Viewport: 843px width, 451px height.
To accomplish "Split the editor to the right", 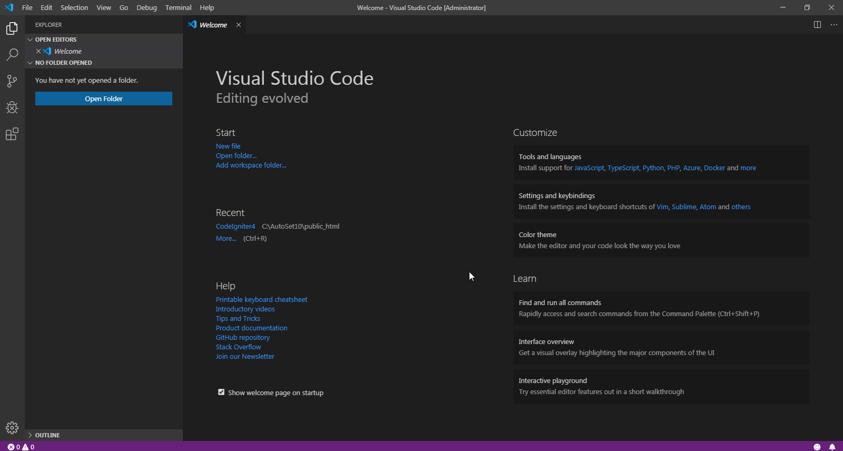I will coord(817,25).
